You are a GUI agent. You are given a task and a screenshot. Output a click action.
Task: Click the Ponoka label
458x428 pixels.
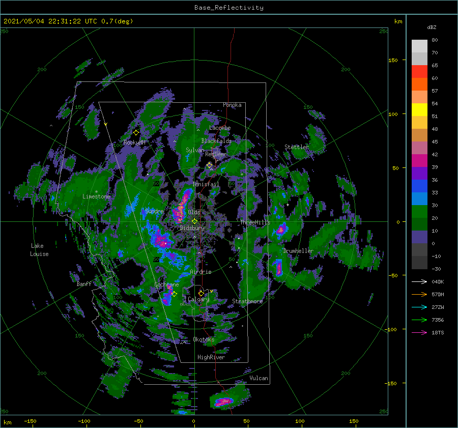point(232,105)
